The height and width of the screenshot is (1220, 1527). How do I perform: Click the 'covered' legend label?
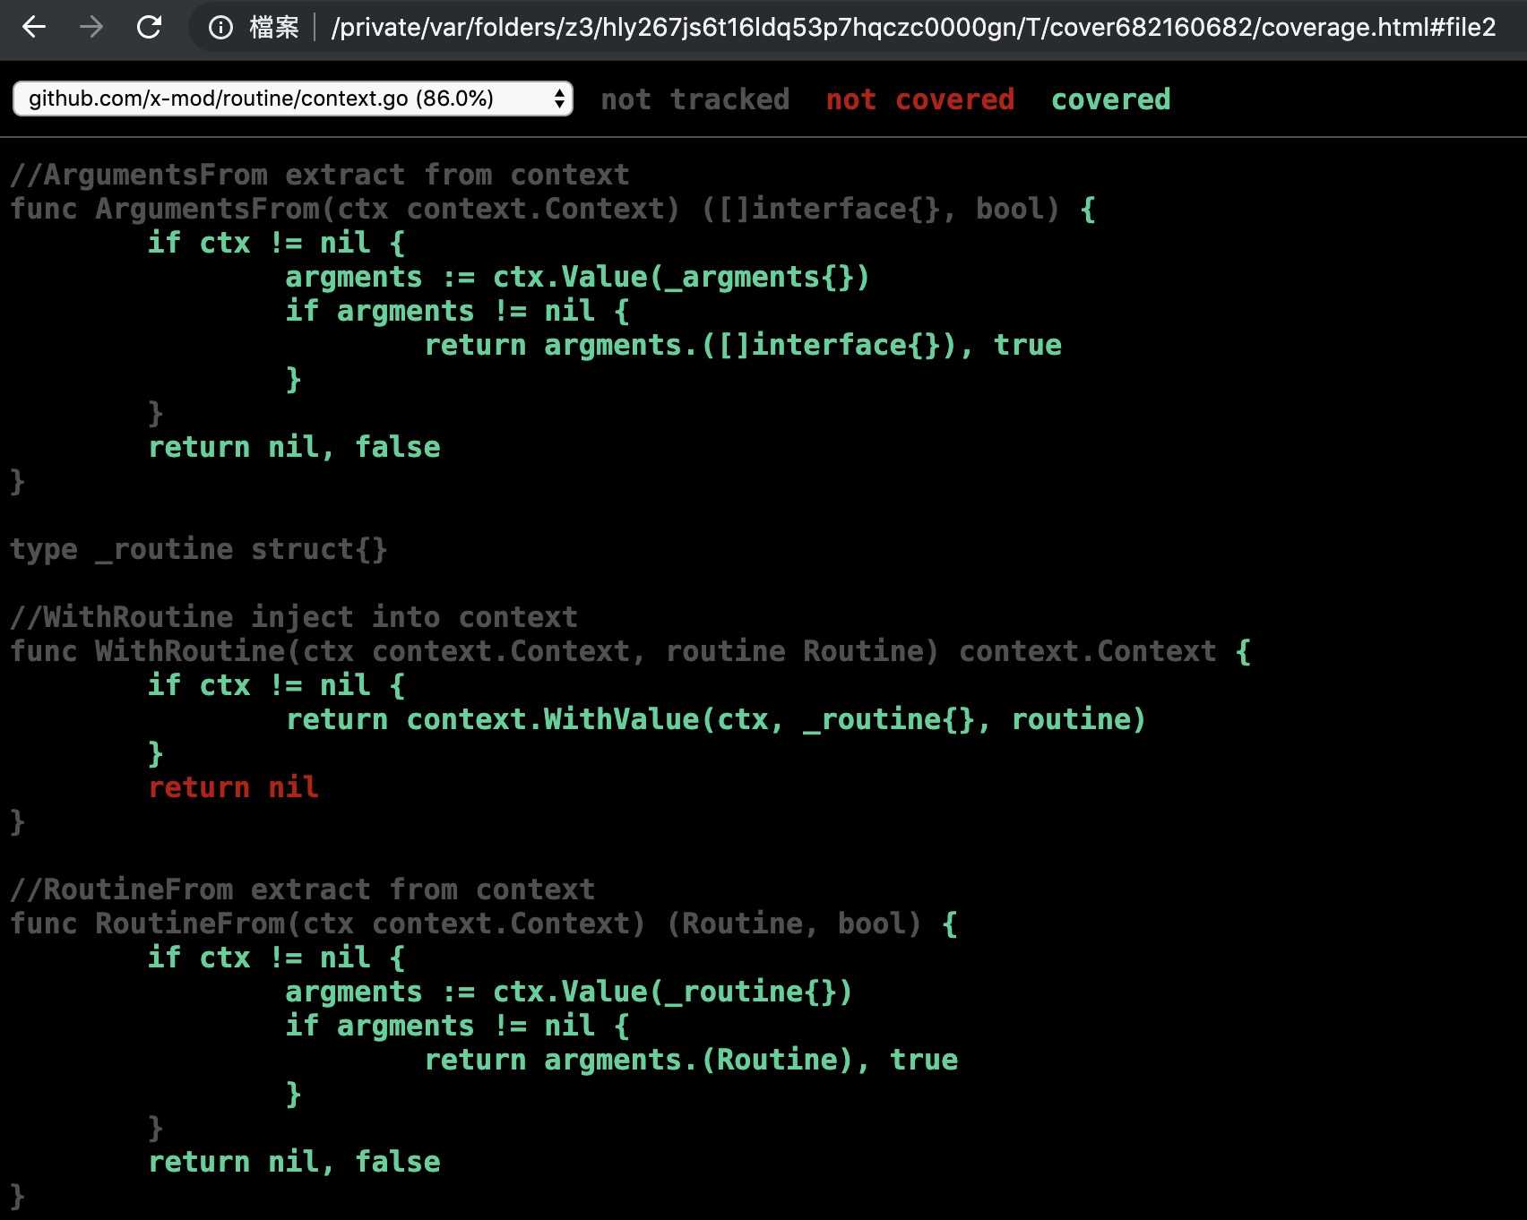(x=1110, y=99)
